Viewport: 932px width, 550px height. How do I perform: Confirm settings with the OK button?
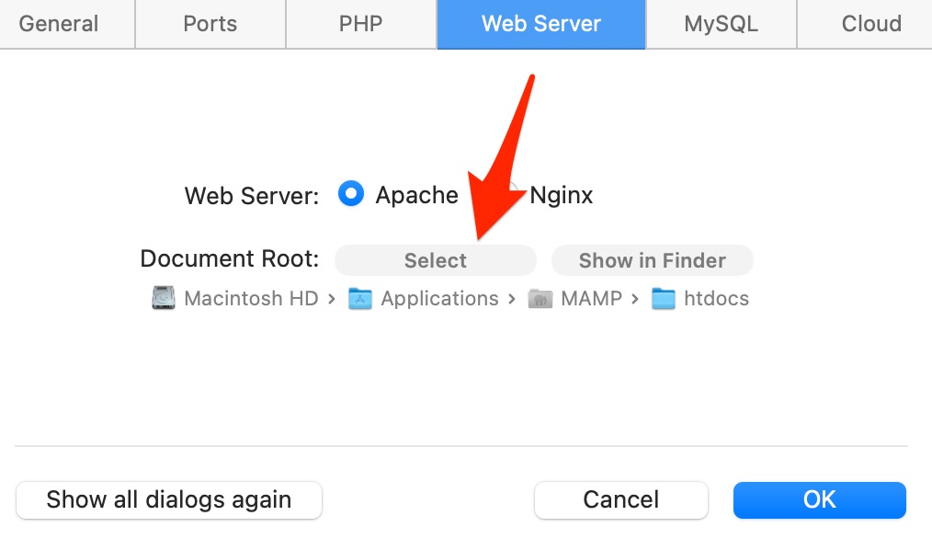point(819,500)
